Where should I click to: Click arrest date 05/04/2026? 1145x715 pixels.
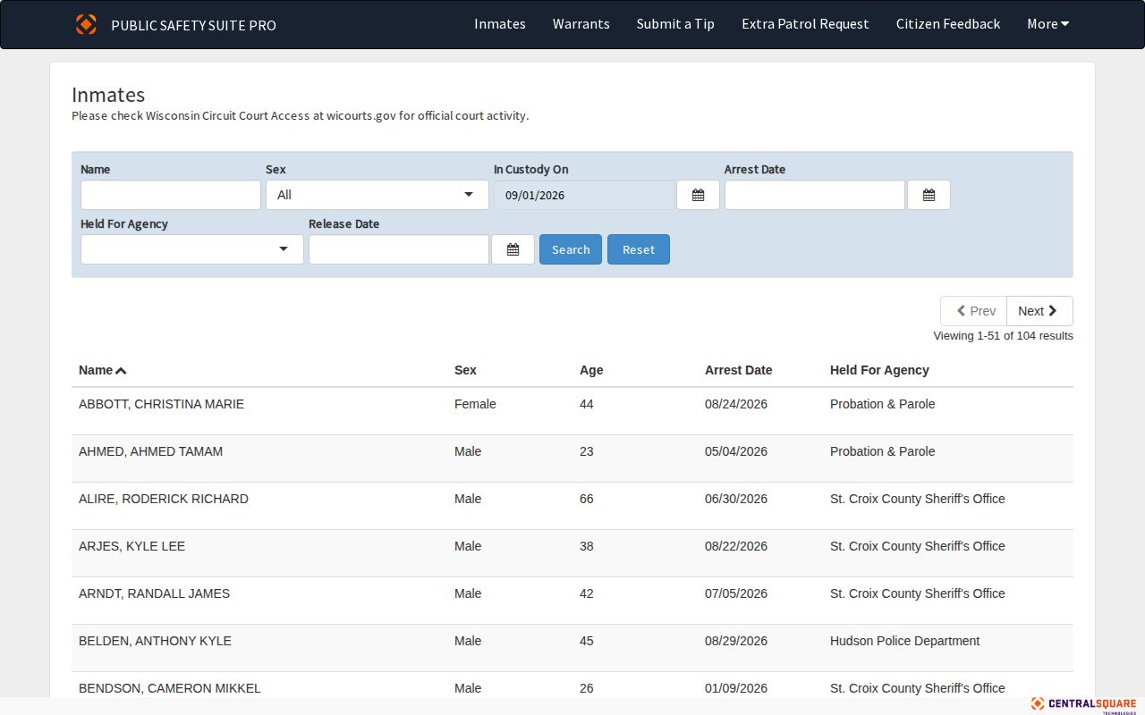736,451
